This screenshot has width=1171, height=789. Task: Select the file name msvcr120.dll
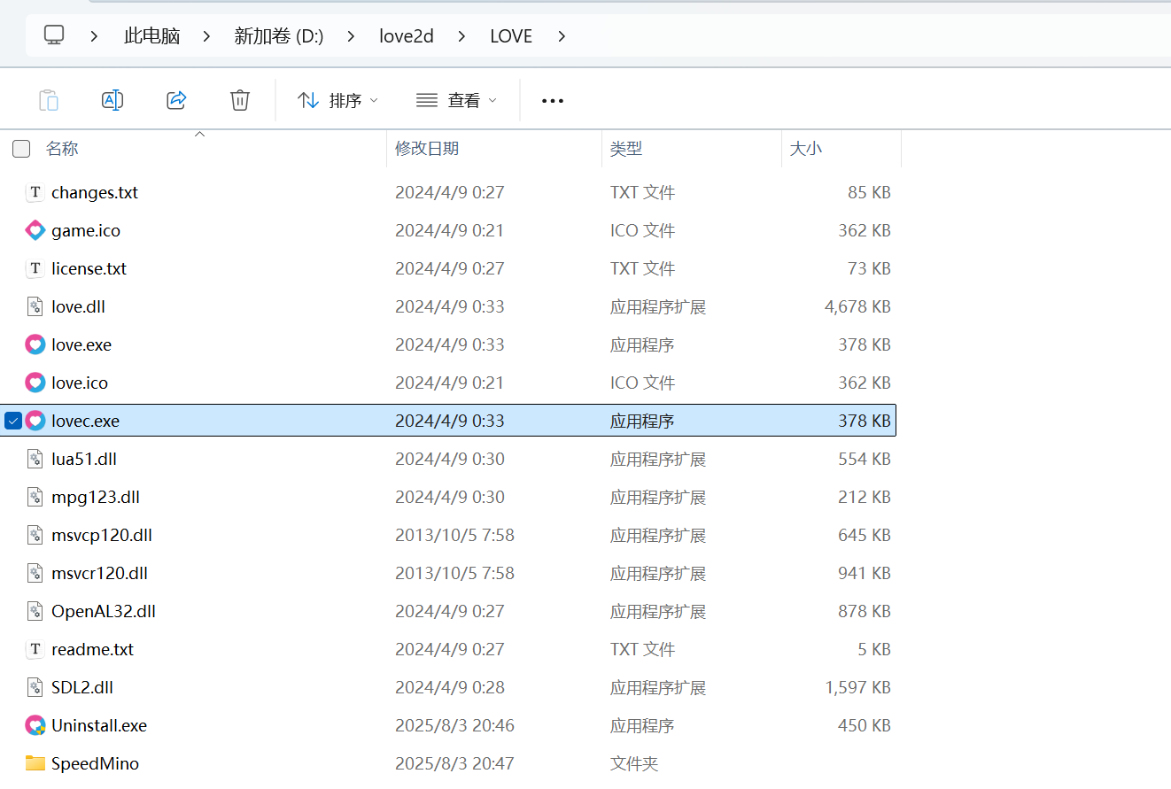click(99, 573)
